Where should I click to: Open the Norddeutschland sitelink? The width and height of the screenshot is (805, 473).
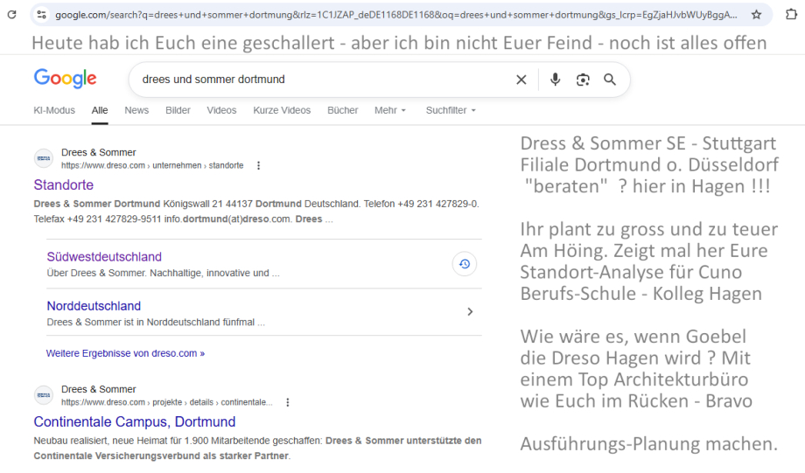(x=94, y=306)
